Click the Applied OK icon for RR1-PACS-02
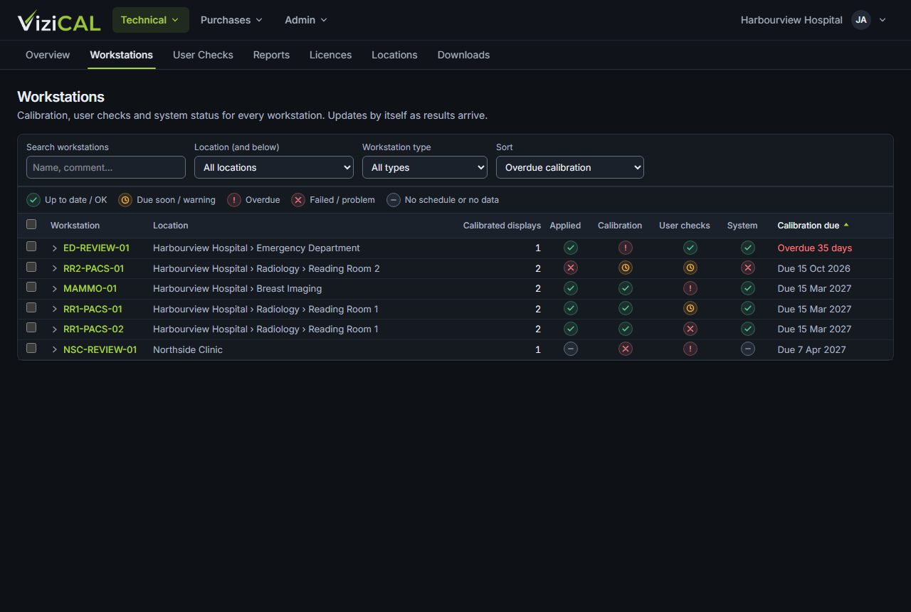This screenshot has width=911, height=612. point(571,329)
